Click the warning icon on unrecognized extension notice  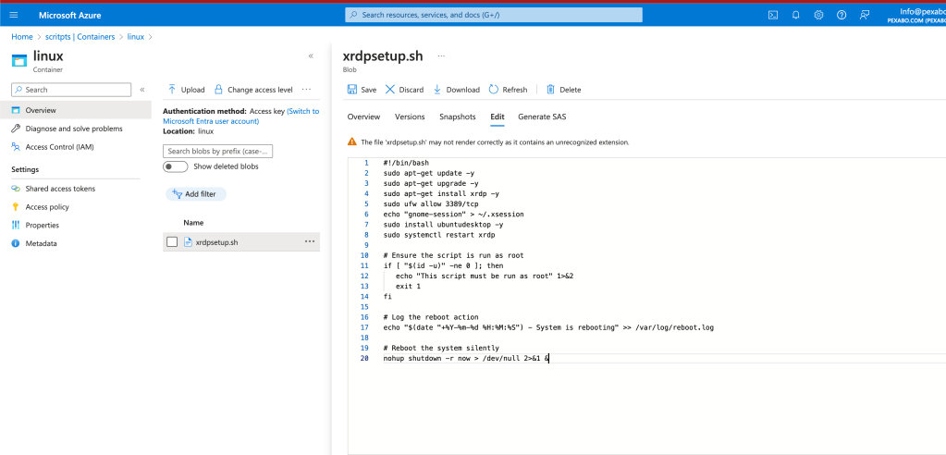tap(351, 141)
